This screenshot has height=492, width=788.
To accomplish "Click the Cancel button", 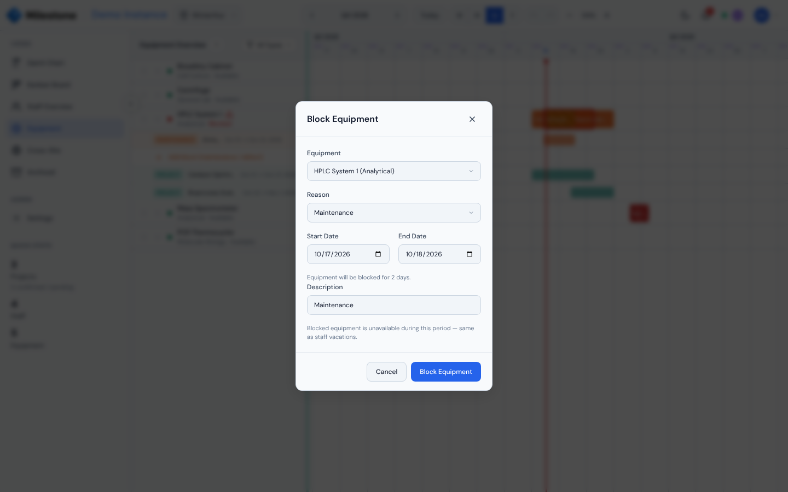I will click(386, 372).
